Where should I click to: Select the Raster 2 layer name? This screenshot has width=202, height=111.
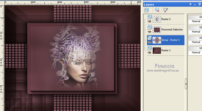166,19
